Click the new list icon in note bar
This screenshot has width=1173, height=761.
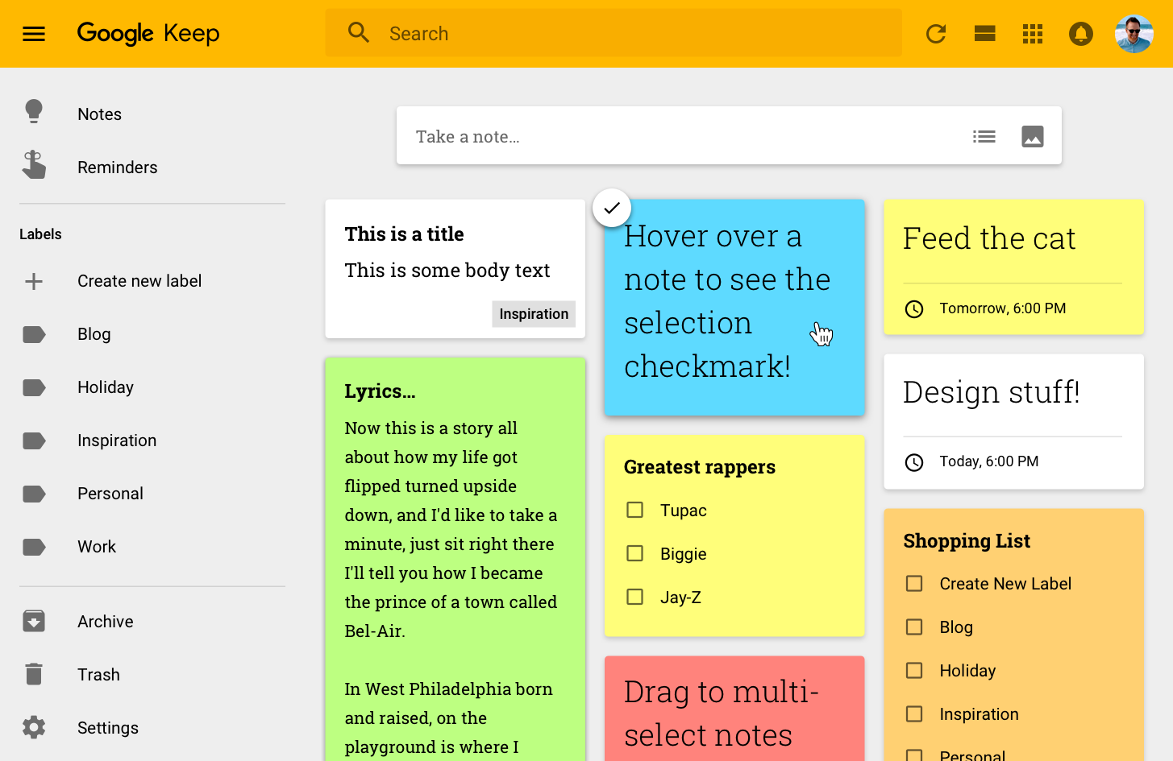tap(984, 137)
